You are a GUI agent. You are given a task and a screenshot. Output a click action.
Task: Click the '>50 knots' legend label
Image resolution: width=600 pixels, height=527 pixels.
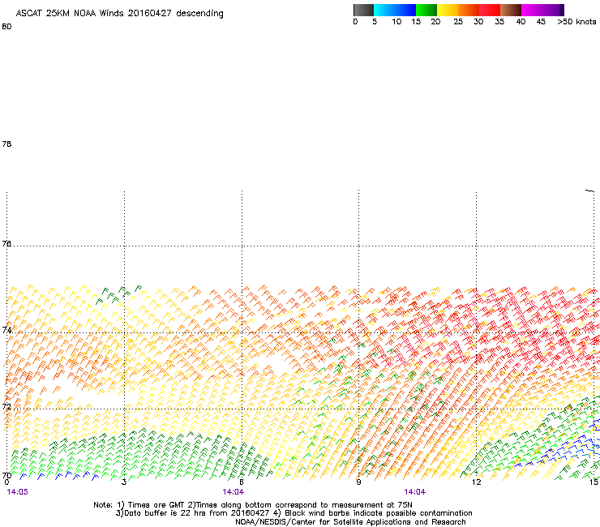(x=576, y=22)
